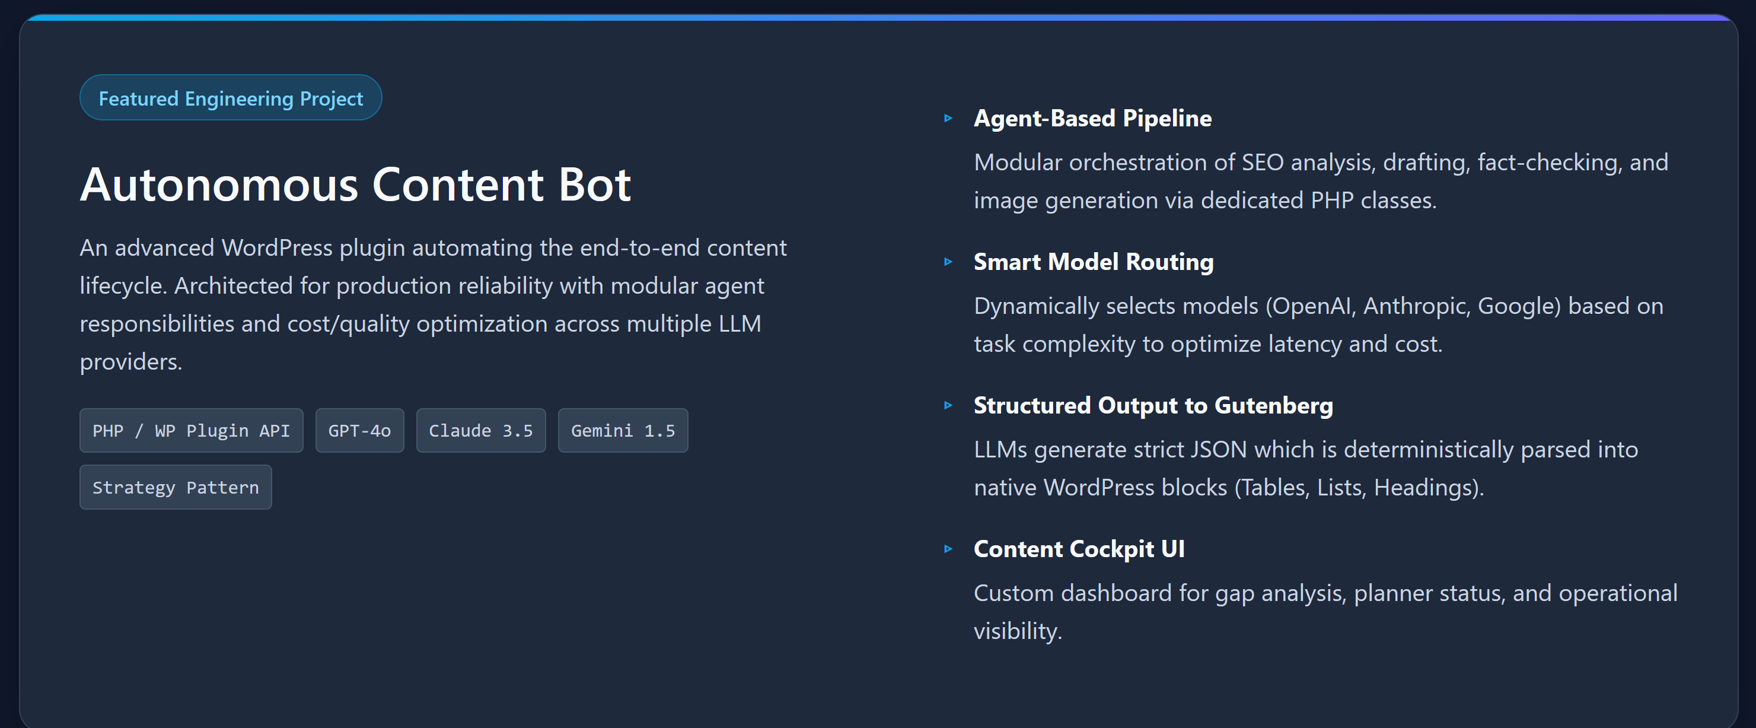The width and height of the screenshot is (1756, 728).
Task: Click the Featured Engineering Project badge
Action: point(231,98)
